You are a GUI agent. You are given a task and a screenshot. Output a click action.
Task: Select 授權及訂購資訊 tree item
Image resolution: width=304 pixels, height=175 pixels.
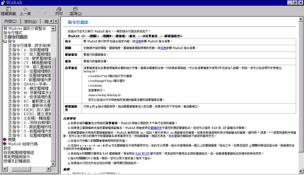(x=17, y=161)
